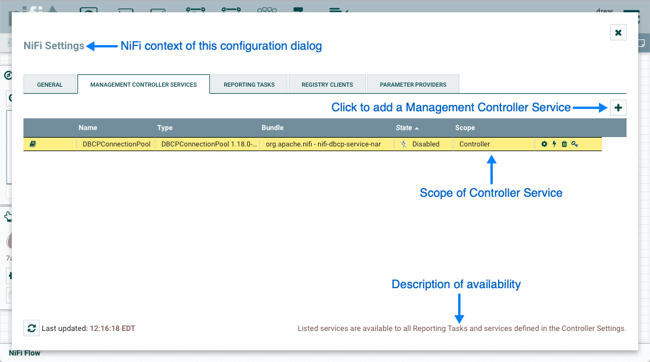Switch to the General tab
The height and width of the screenshot is (362, 650).
50,84
